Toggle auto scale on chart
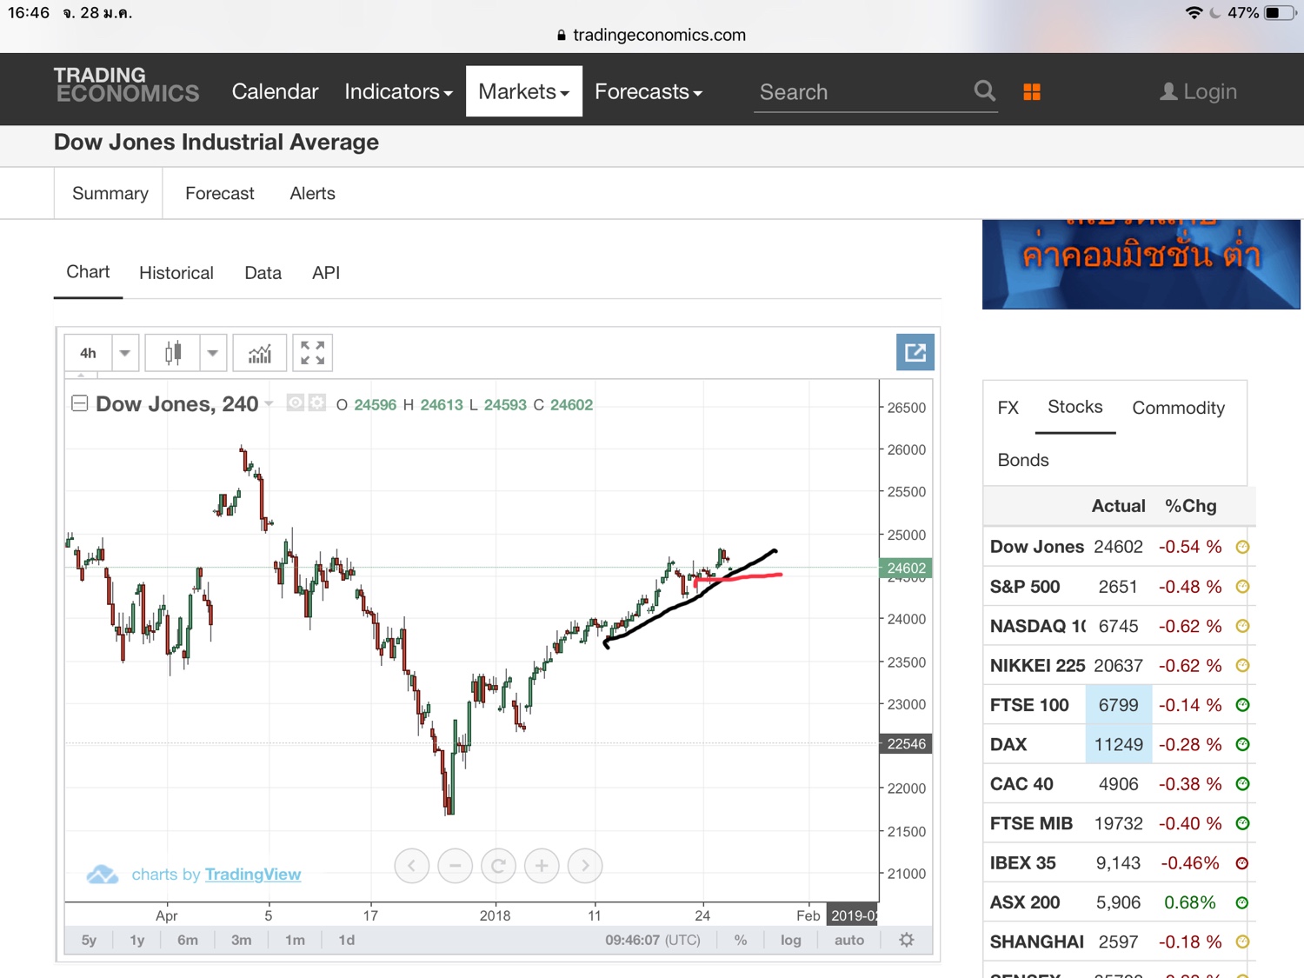This screenshot has width=1304, height=978. point(849,940)
